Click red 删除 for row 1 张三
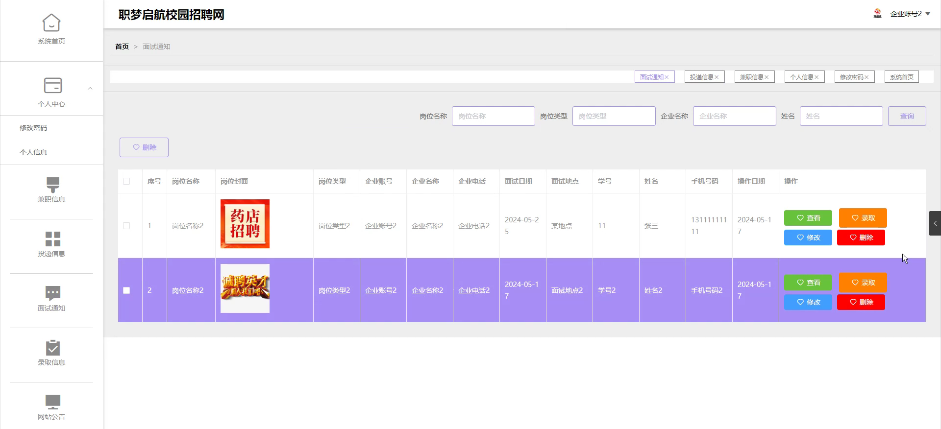 click(x=861, y=238)
